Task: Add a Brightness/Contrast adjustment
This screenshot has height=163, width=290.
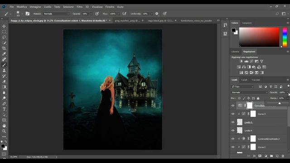Action: click(241, 62)
